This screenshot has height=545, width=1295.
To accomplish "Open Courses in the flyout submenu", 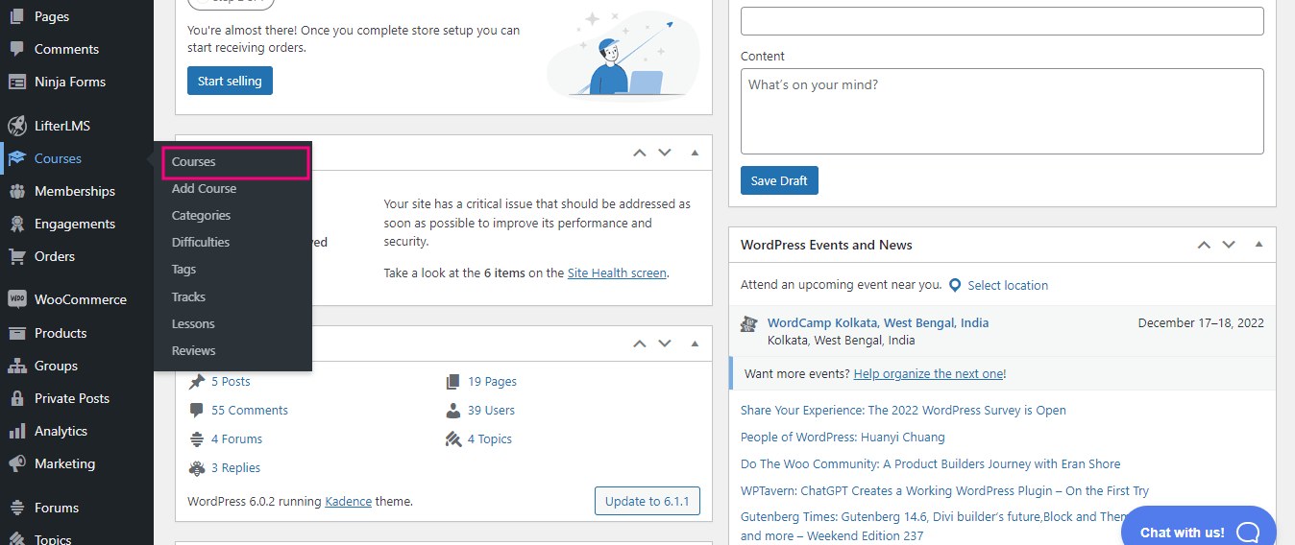I will click(234, 162).
